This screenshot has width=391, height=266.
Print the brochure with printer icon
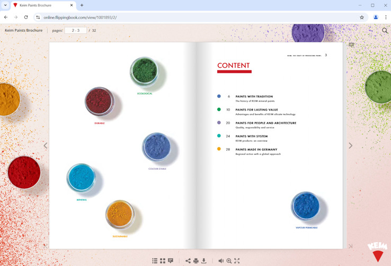pyautogui.click(x=196, y=261)
